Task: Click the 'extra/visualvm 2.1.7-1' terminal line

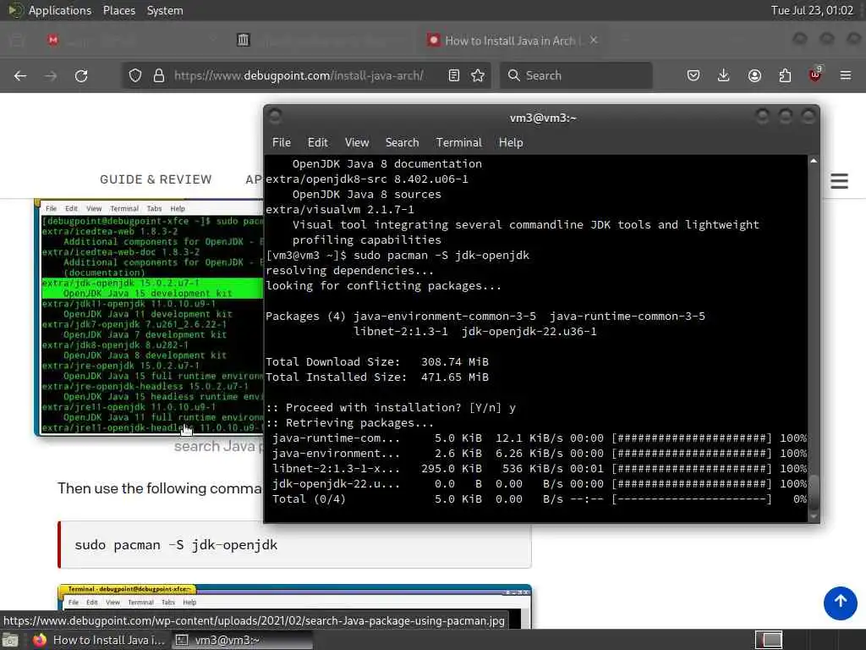Action: point(340,210)
